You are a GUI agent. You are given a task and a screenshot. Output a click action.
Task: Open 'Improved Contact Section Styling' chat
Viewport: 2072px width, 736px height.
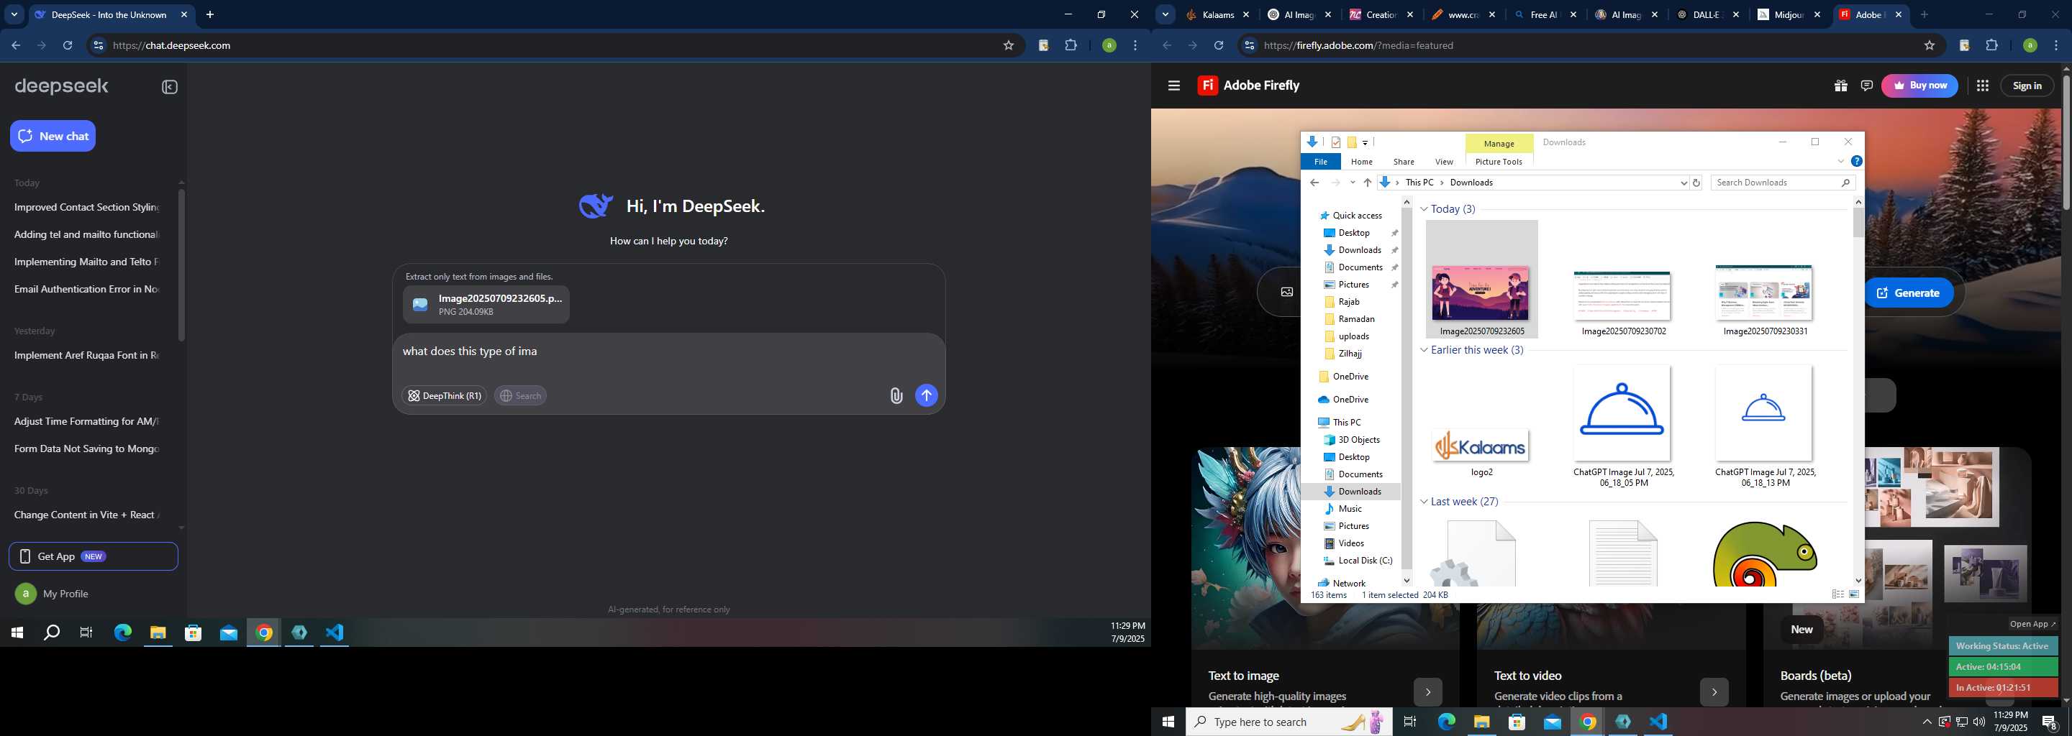[x=87, y=207]
